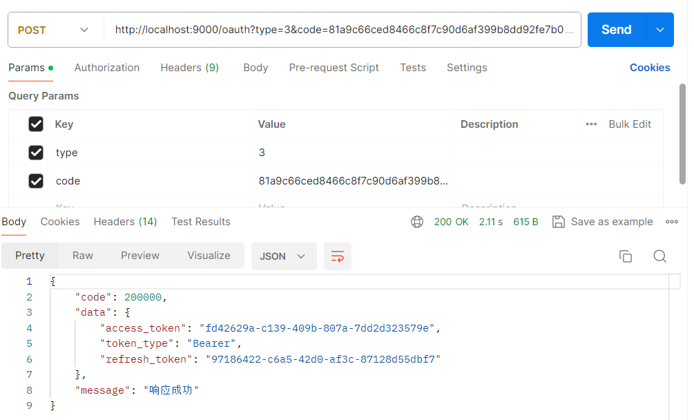Click the type parameter value 3
This screenshot has width=694, height=420.
262,153
